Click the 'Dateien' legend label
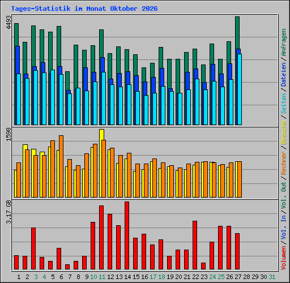This screenshot has height=283, width=290. [284, 74]
